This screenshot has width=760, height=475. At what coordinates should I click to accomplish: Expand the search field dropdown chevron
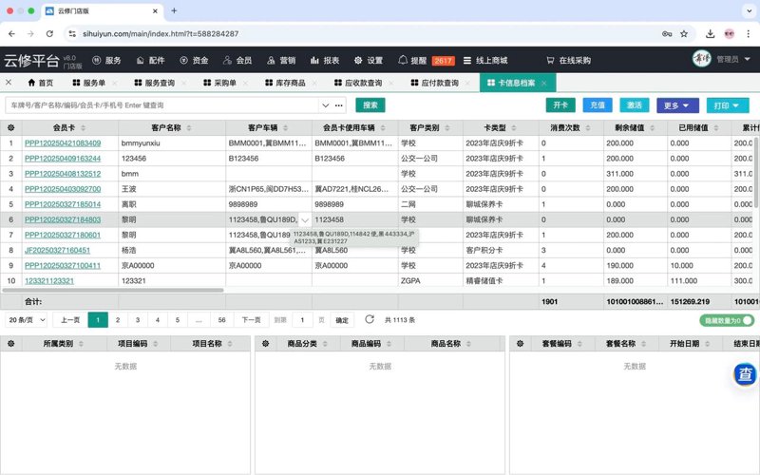coord(325,105)
